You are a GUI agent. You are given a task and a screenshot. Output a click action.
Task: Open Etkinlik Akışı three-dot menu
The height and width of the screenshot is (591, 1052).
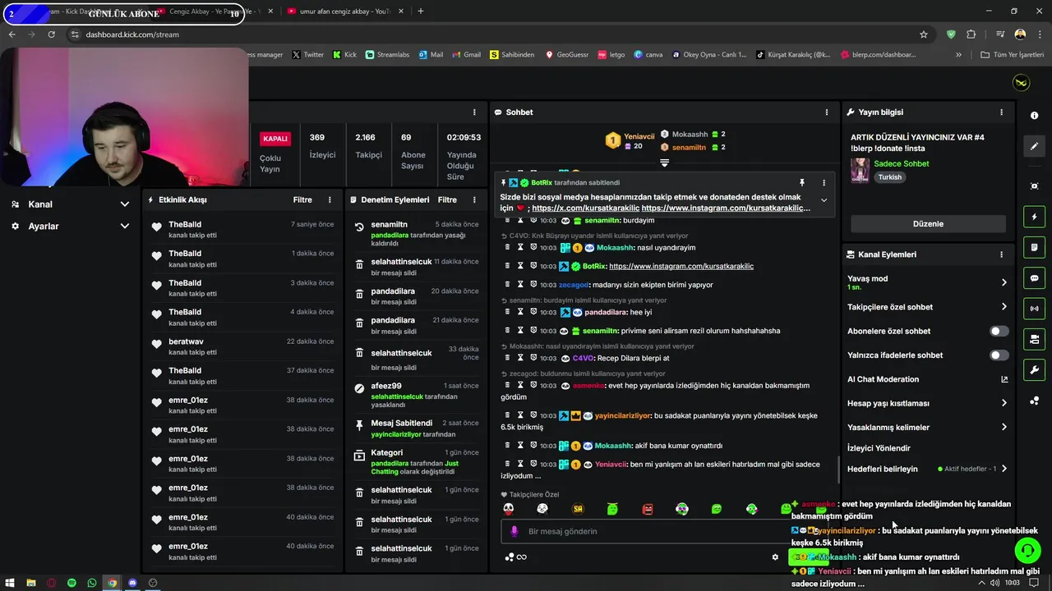(x=330, y=199)
